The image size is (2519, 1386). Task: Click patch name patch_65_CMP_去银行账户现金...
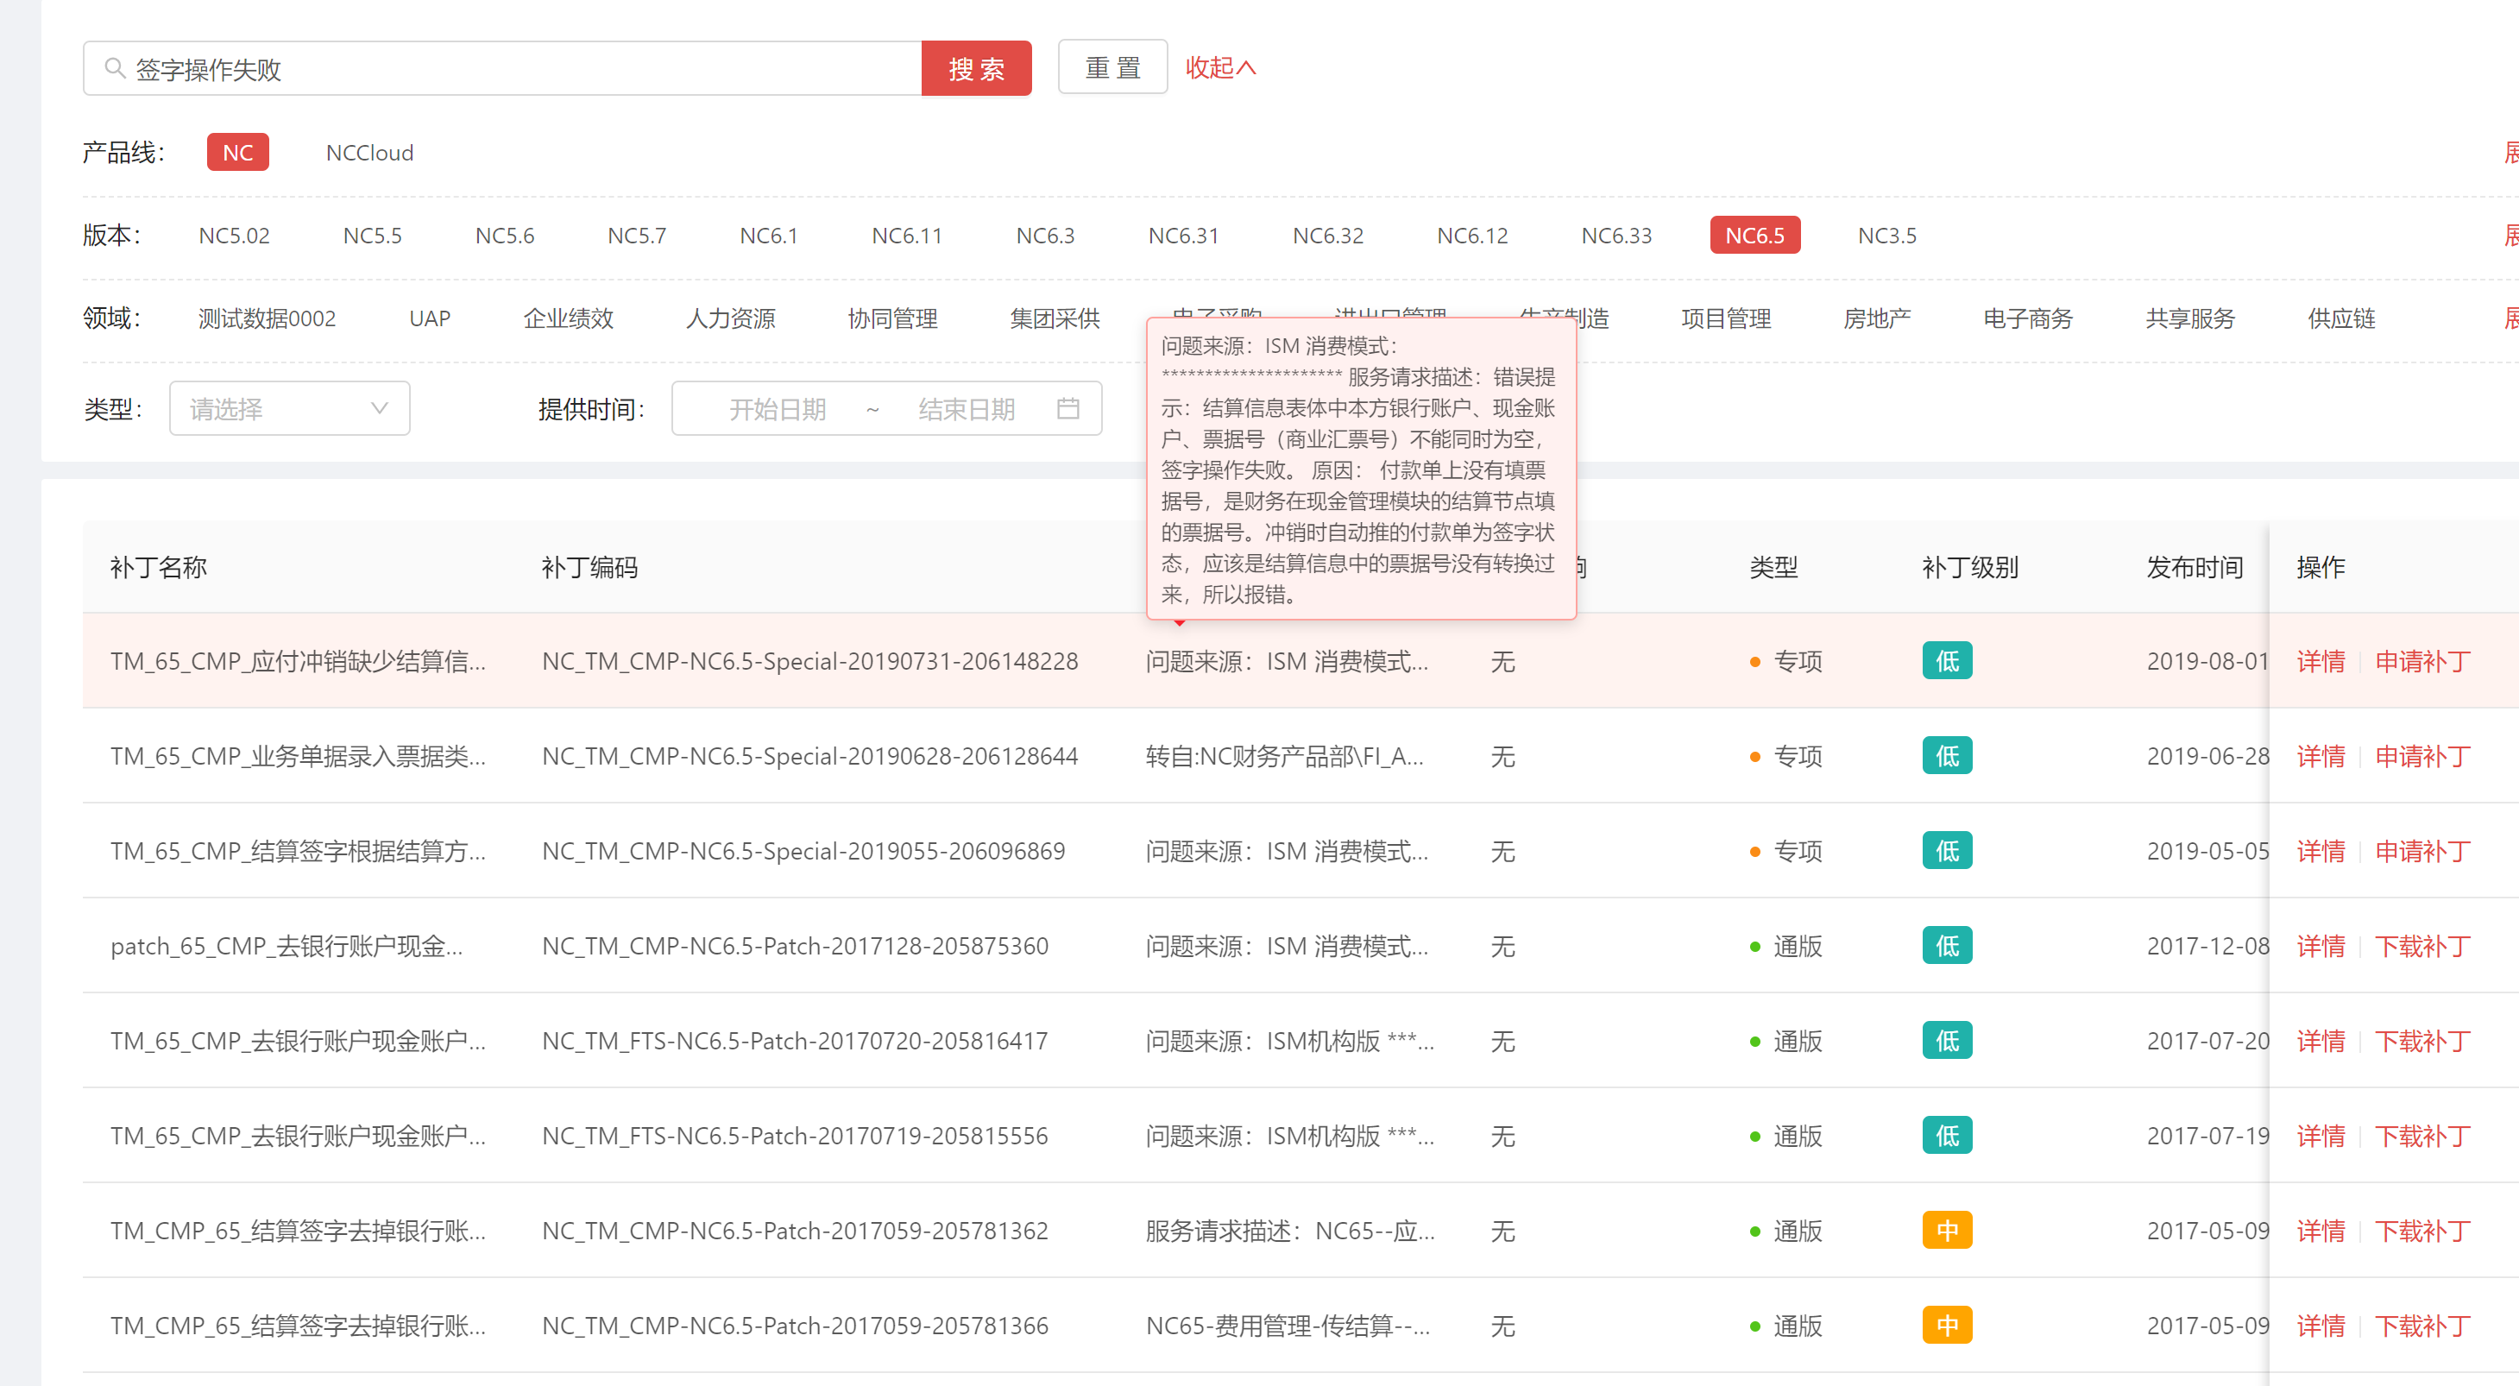click(x=287, y=946)
